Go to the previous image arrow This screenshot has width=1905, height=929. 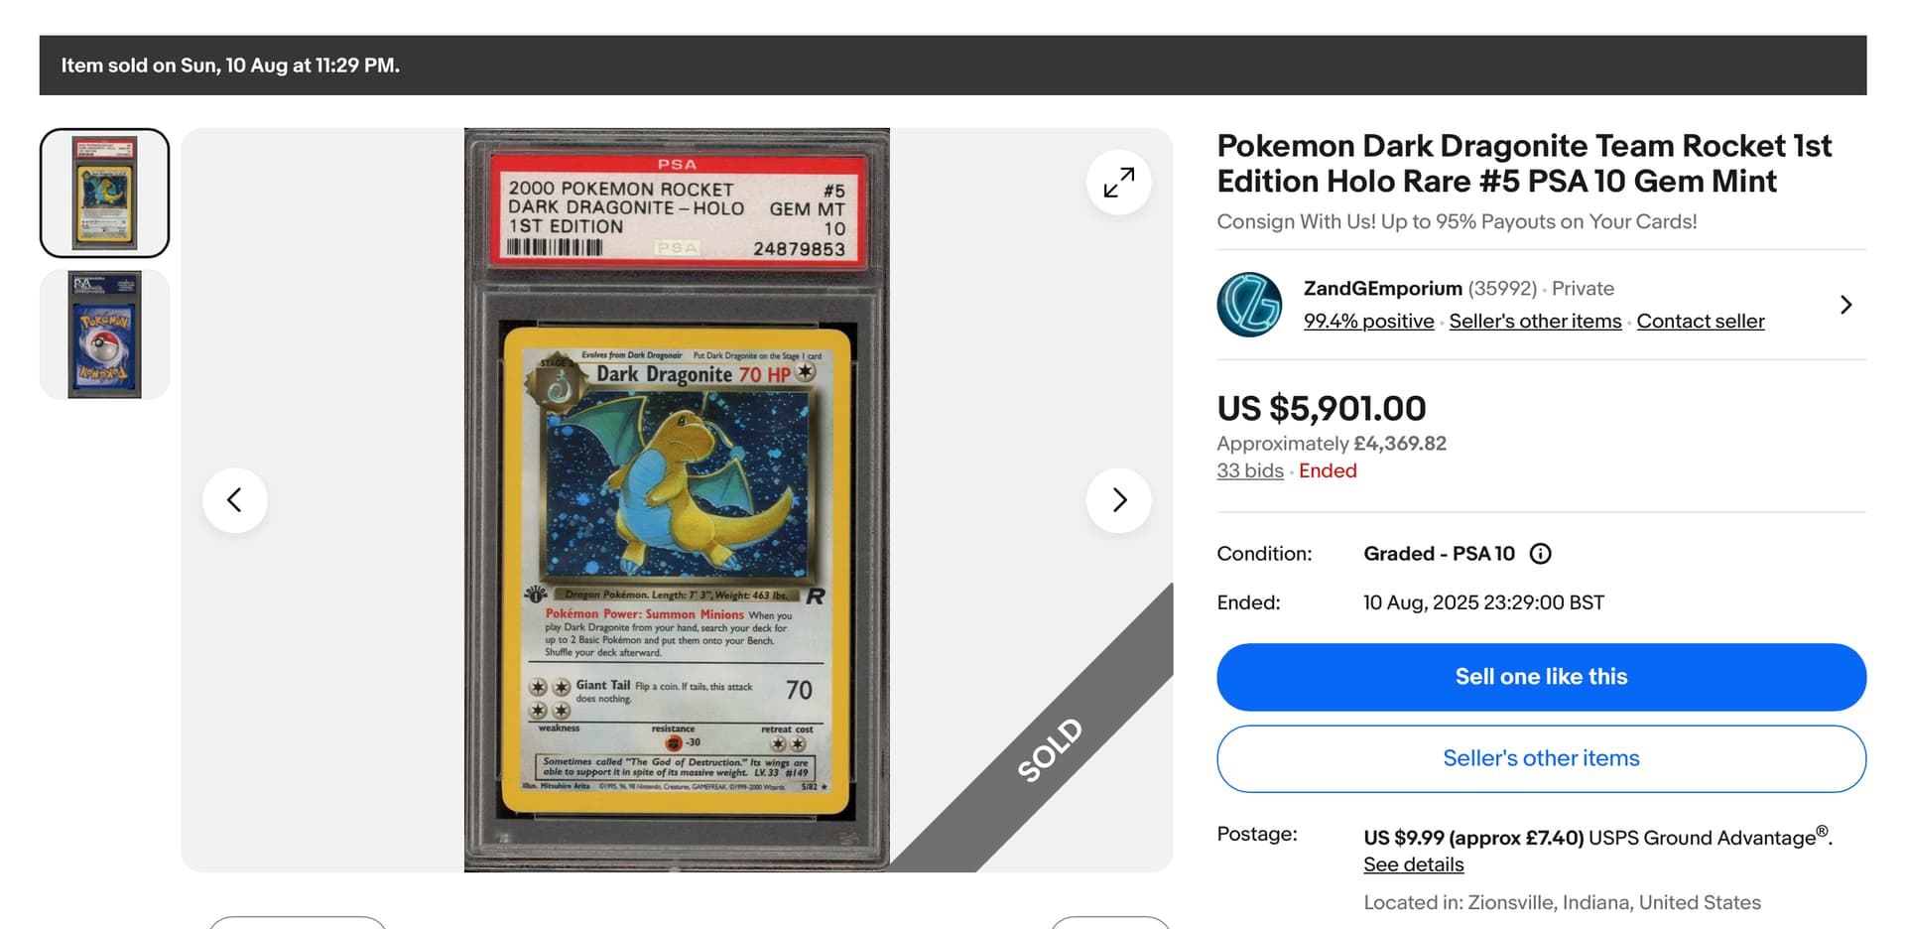click(235, 500)
